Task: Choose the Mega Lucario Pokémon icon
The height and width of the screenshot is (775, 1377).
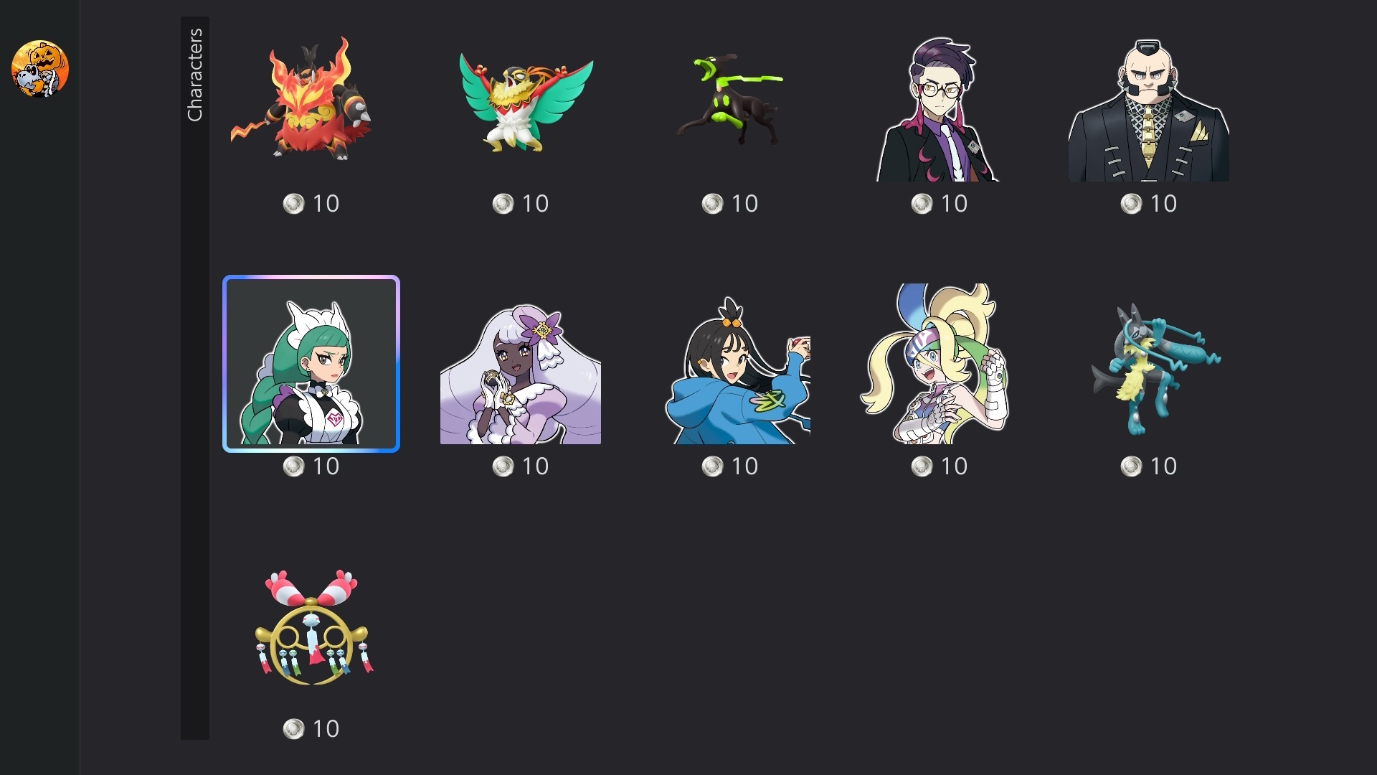Action: coord(1155,369)
